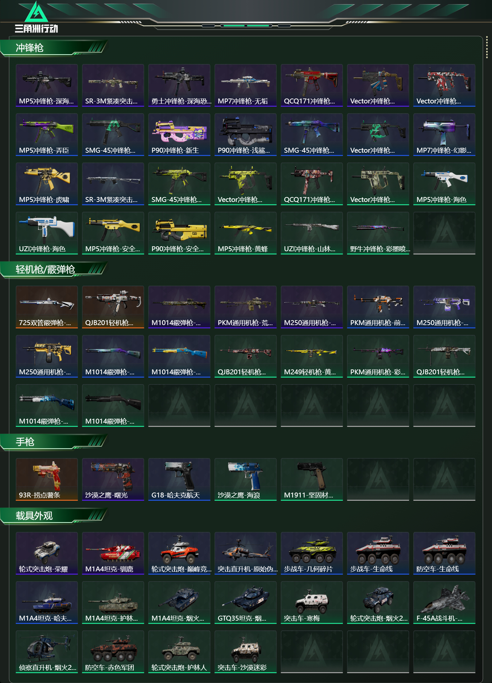Choose the 步战车-几何碎片 vehicle skin
Viewport: 492px width, 683px height.
pyautogui.click(x=312, y=553)
